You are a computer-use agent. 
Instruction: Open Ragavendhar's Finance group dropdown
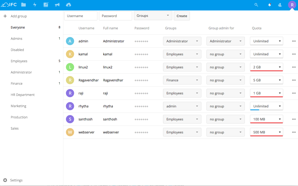coord(182,80)
